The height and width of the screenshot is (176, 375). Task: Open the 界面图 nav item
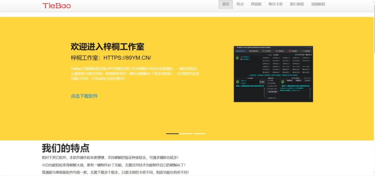(256, 4)
